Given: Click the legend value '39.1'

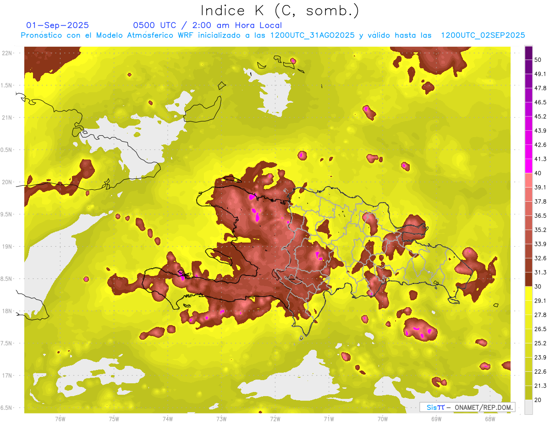Looking at the screenshot, I should (540, 187).
